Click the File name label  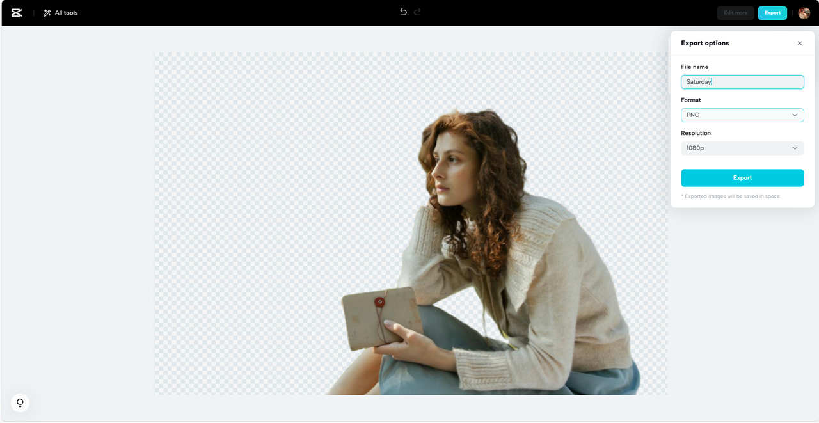pos(695,67)
